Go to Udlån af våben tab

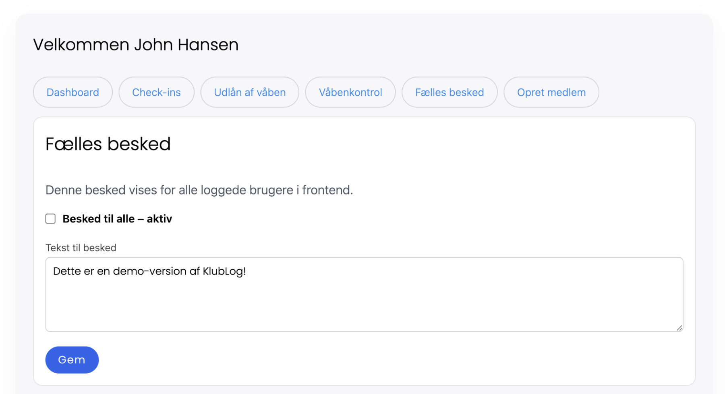(x=250, y=92)
